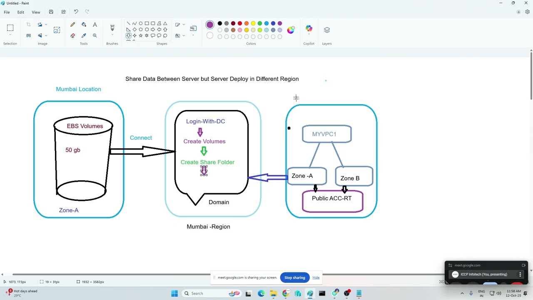Click the vertical scrollbar of canvas
This screenshot has width=533, height=300.
[531, 75]
